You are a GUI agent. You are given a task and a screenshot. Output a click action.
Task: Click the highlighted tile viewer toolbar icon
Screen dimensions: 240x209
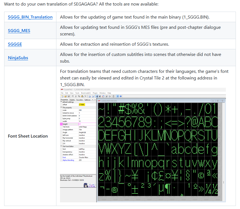[97, 96]
